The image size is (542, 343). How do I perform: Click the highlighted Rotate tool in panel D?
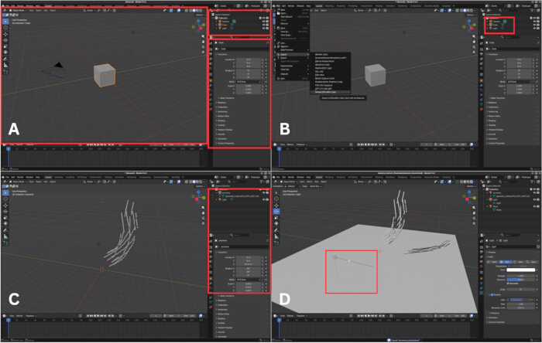(276, 212)
